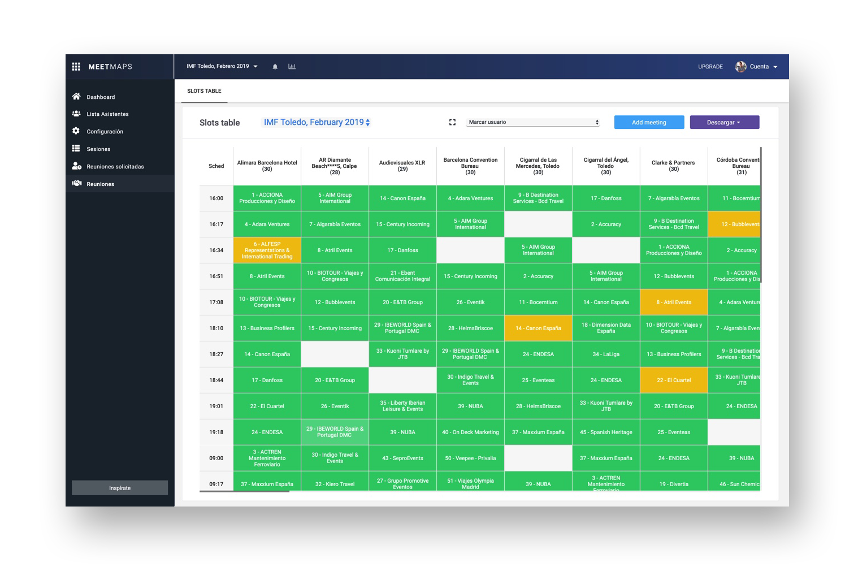This screenshot has width=858, height=567.
Task: Click the Dashboard home icon
Action: coord(76,97)
